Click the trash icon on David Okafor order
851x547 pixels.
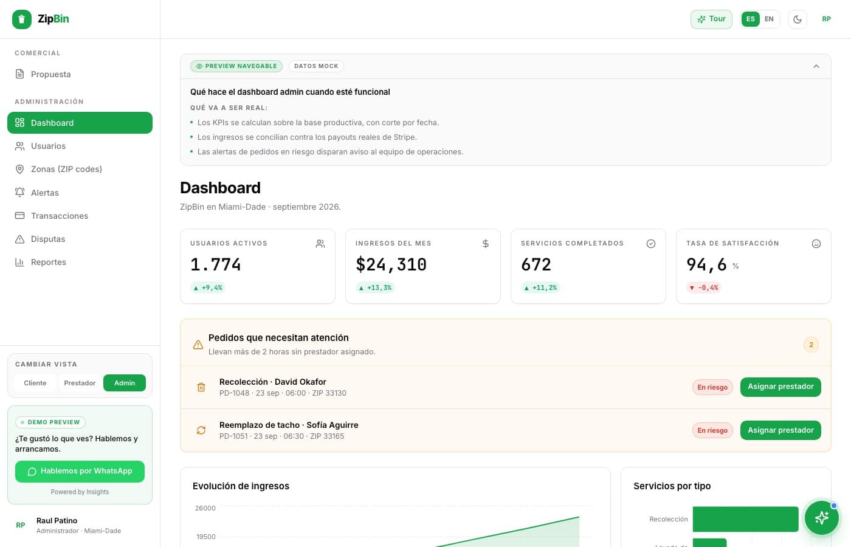pyautogui.click(x=201, y=387)
